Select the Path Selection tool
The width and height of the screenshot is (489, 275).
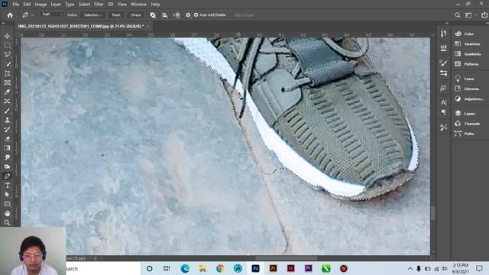coord(7,195)
